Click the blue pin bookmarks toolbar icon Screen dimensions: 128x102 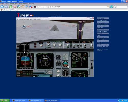click(27, 7)
